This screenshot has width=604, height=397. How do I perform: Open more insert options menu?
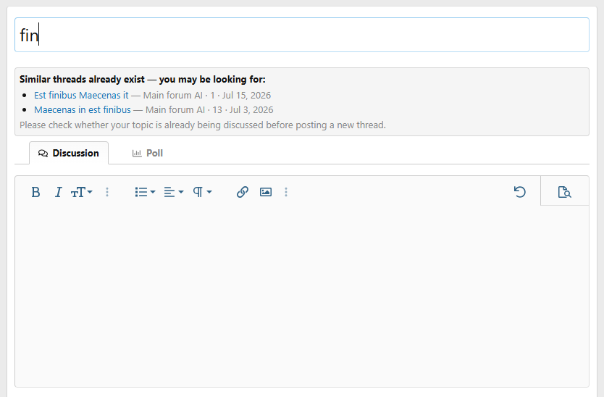coord(286,192)
